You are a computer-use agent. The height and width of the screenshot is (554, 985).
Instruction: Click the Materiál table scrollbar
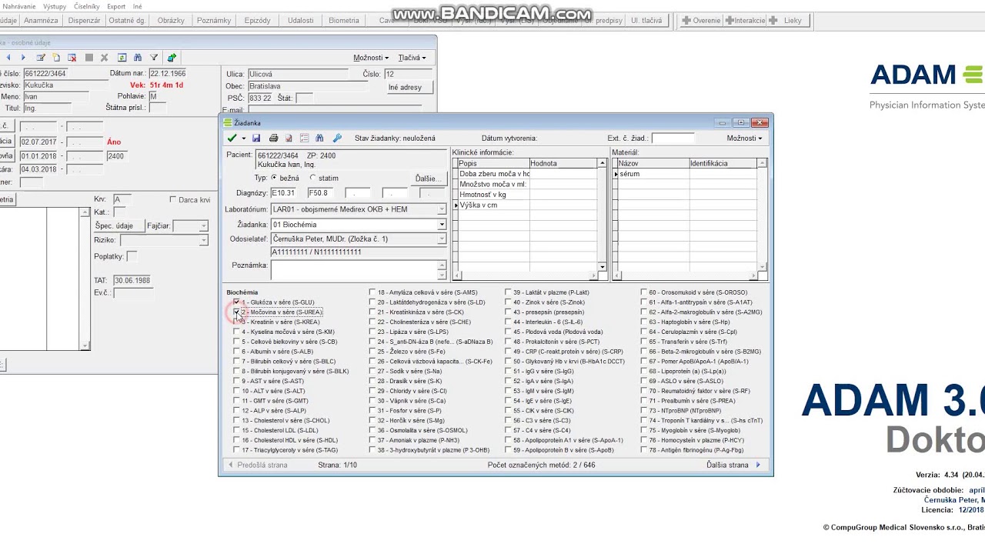[x=763, y=215]
